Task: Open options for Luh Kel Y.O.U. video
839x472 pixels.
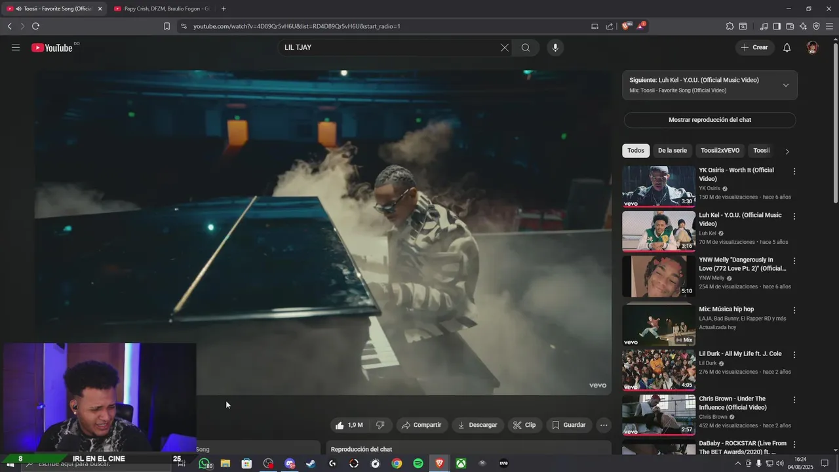Action: pos(794,216)
